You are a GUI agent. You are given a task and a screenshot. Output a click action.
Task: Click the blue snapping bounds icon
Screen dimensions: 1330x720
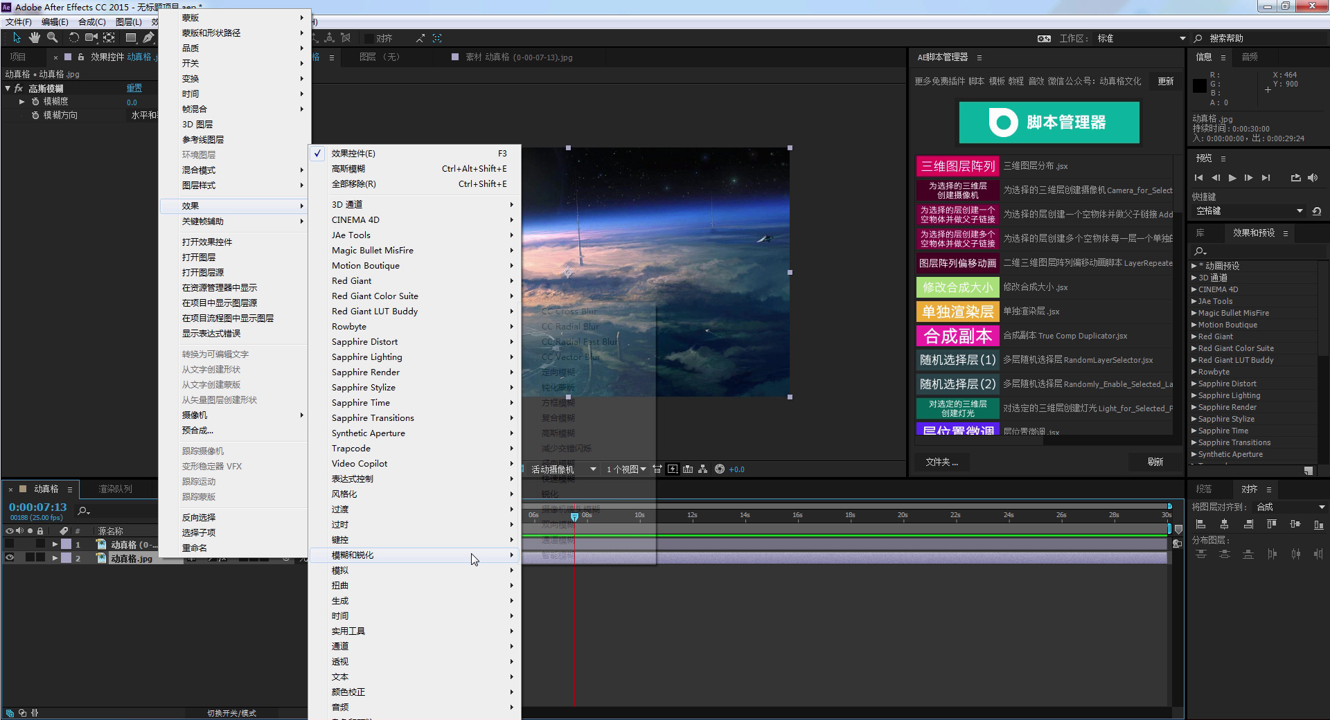pyautogui.click(x=437, y=38)
